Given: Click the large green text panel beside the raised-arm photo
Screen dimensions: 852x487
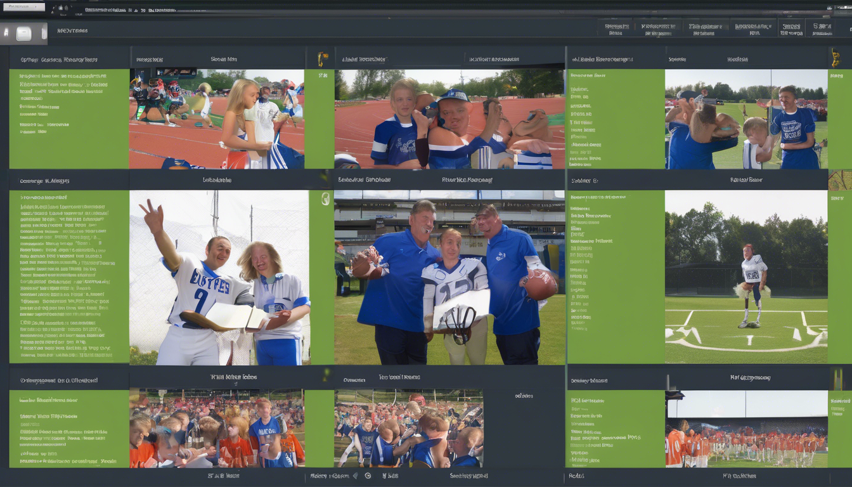Looking at the screenshot, I should click(x=69, y=276).
